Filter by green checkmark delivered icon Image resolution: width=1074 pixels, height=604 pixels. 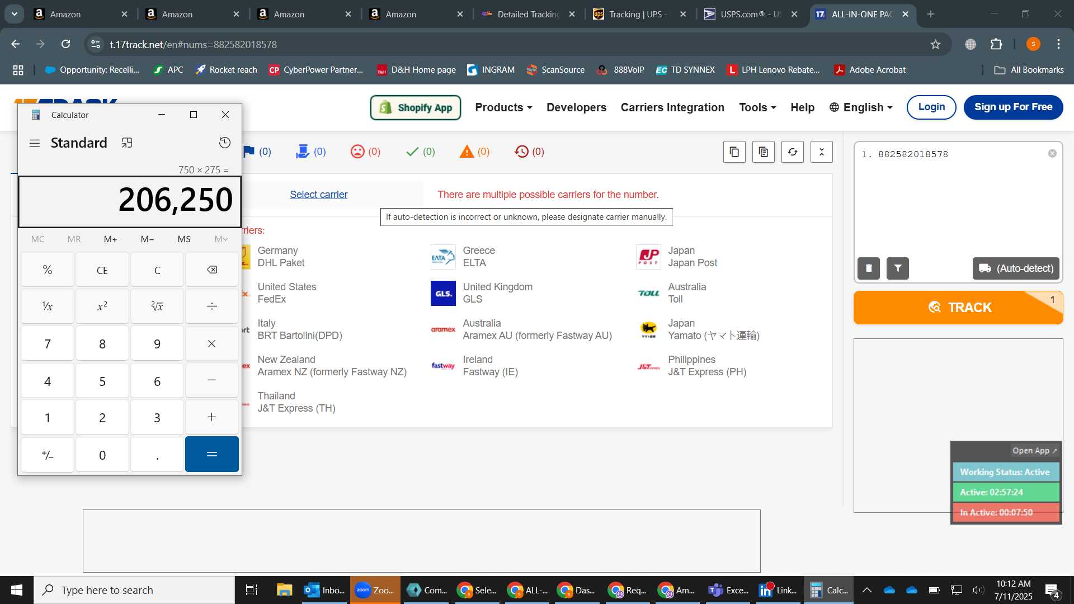click(x=420, y=152)
